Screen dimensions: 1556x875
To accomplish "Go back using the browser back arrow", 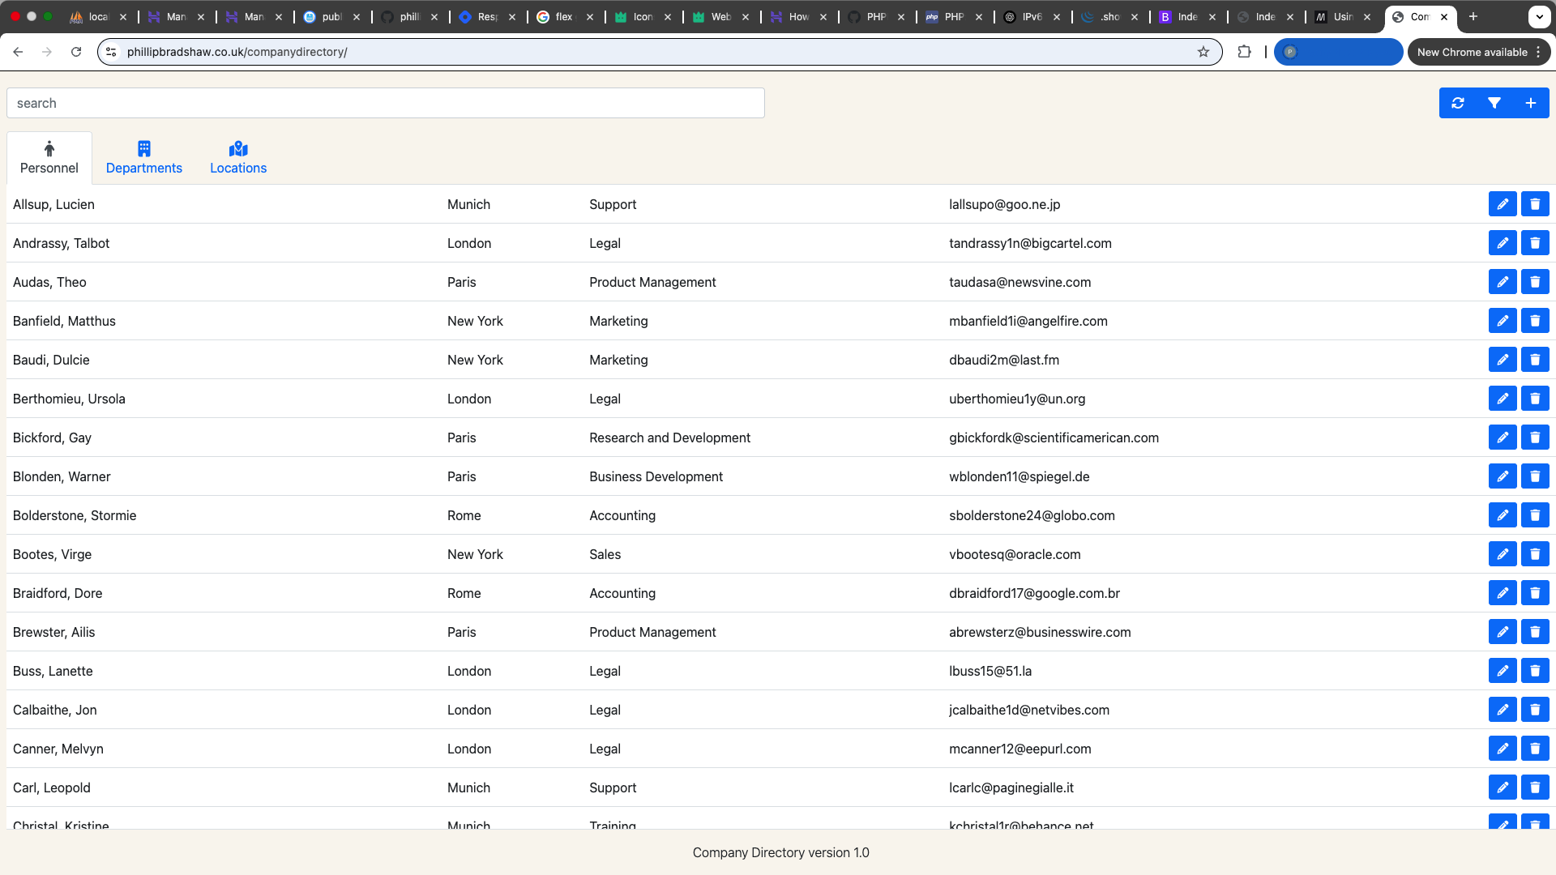I will (x=18, y=51).
